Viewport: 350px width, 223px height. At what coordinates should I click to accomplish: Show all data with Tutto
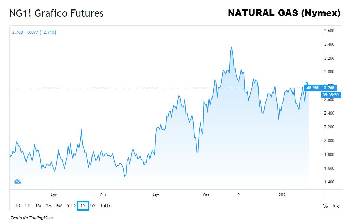click(105, 206)
